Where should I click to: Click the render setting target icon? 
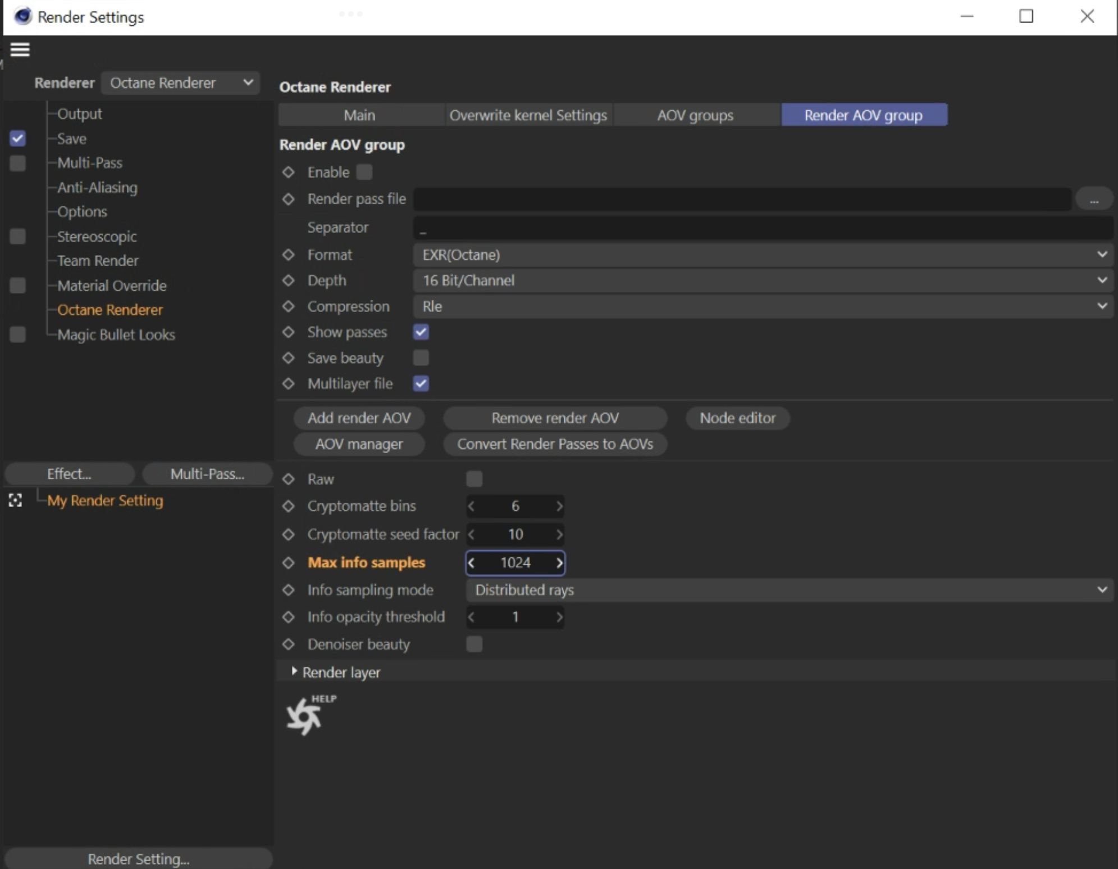tap(15, 500)
